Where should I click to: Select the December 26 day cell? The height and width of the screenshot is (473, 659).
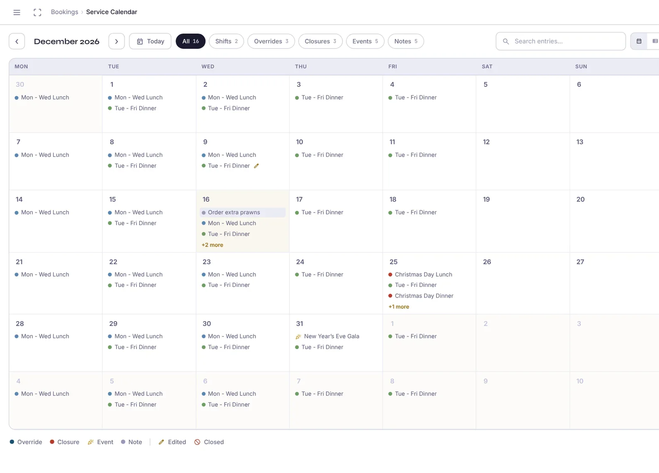click(523, 283)
